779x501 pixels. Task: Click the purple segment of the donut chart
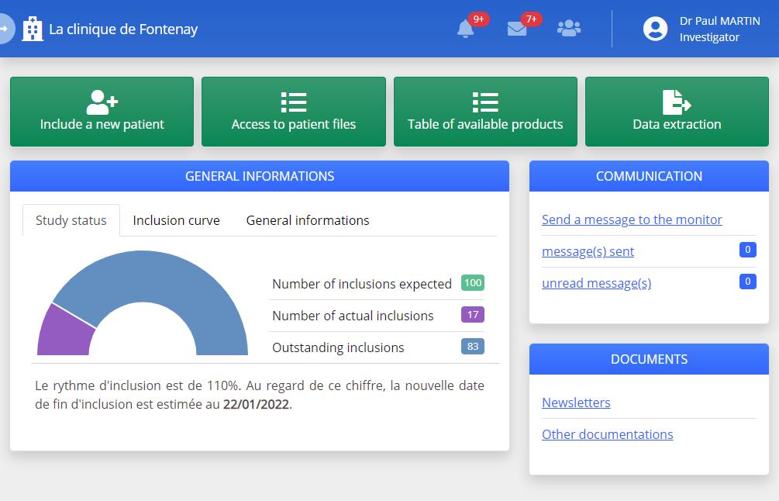tap(64, 333)
